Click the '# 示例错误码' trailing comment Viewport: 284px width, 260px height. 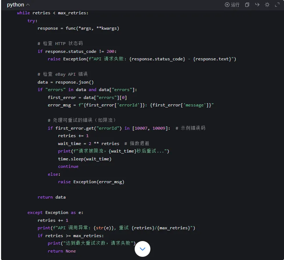pyautogui.click(x=190, y=128)
